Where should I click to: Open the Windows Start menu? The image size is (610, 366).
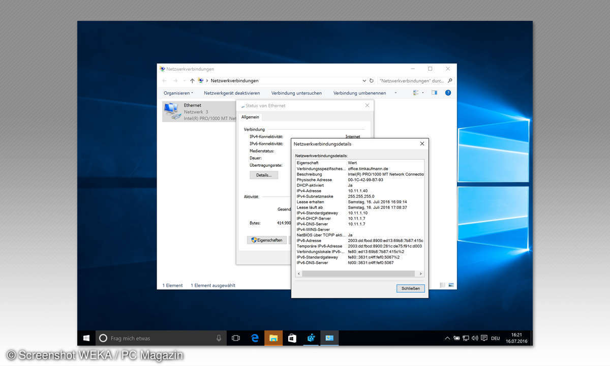pos(86,338)
